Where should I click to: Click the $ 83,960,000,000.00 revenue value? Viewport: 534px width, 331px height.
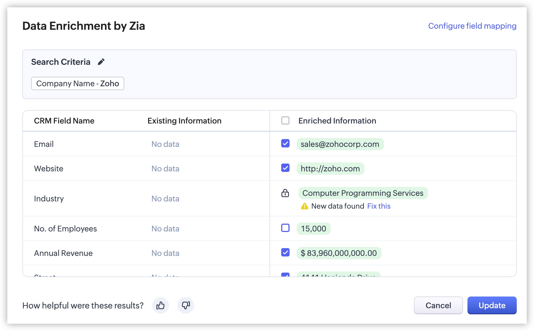pyautogui.click(x=339, y=253)
